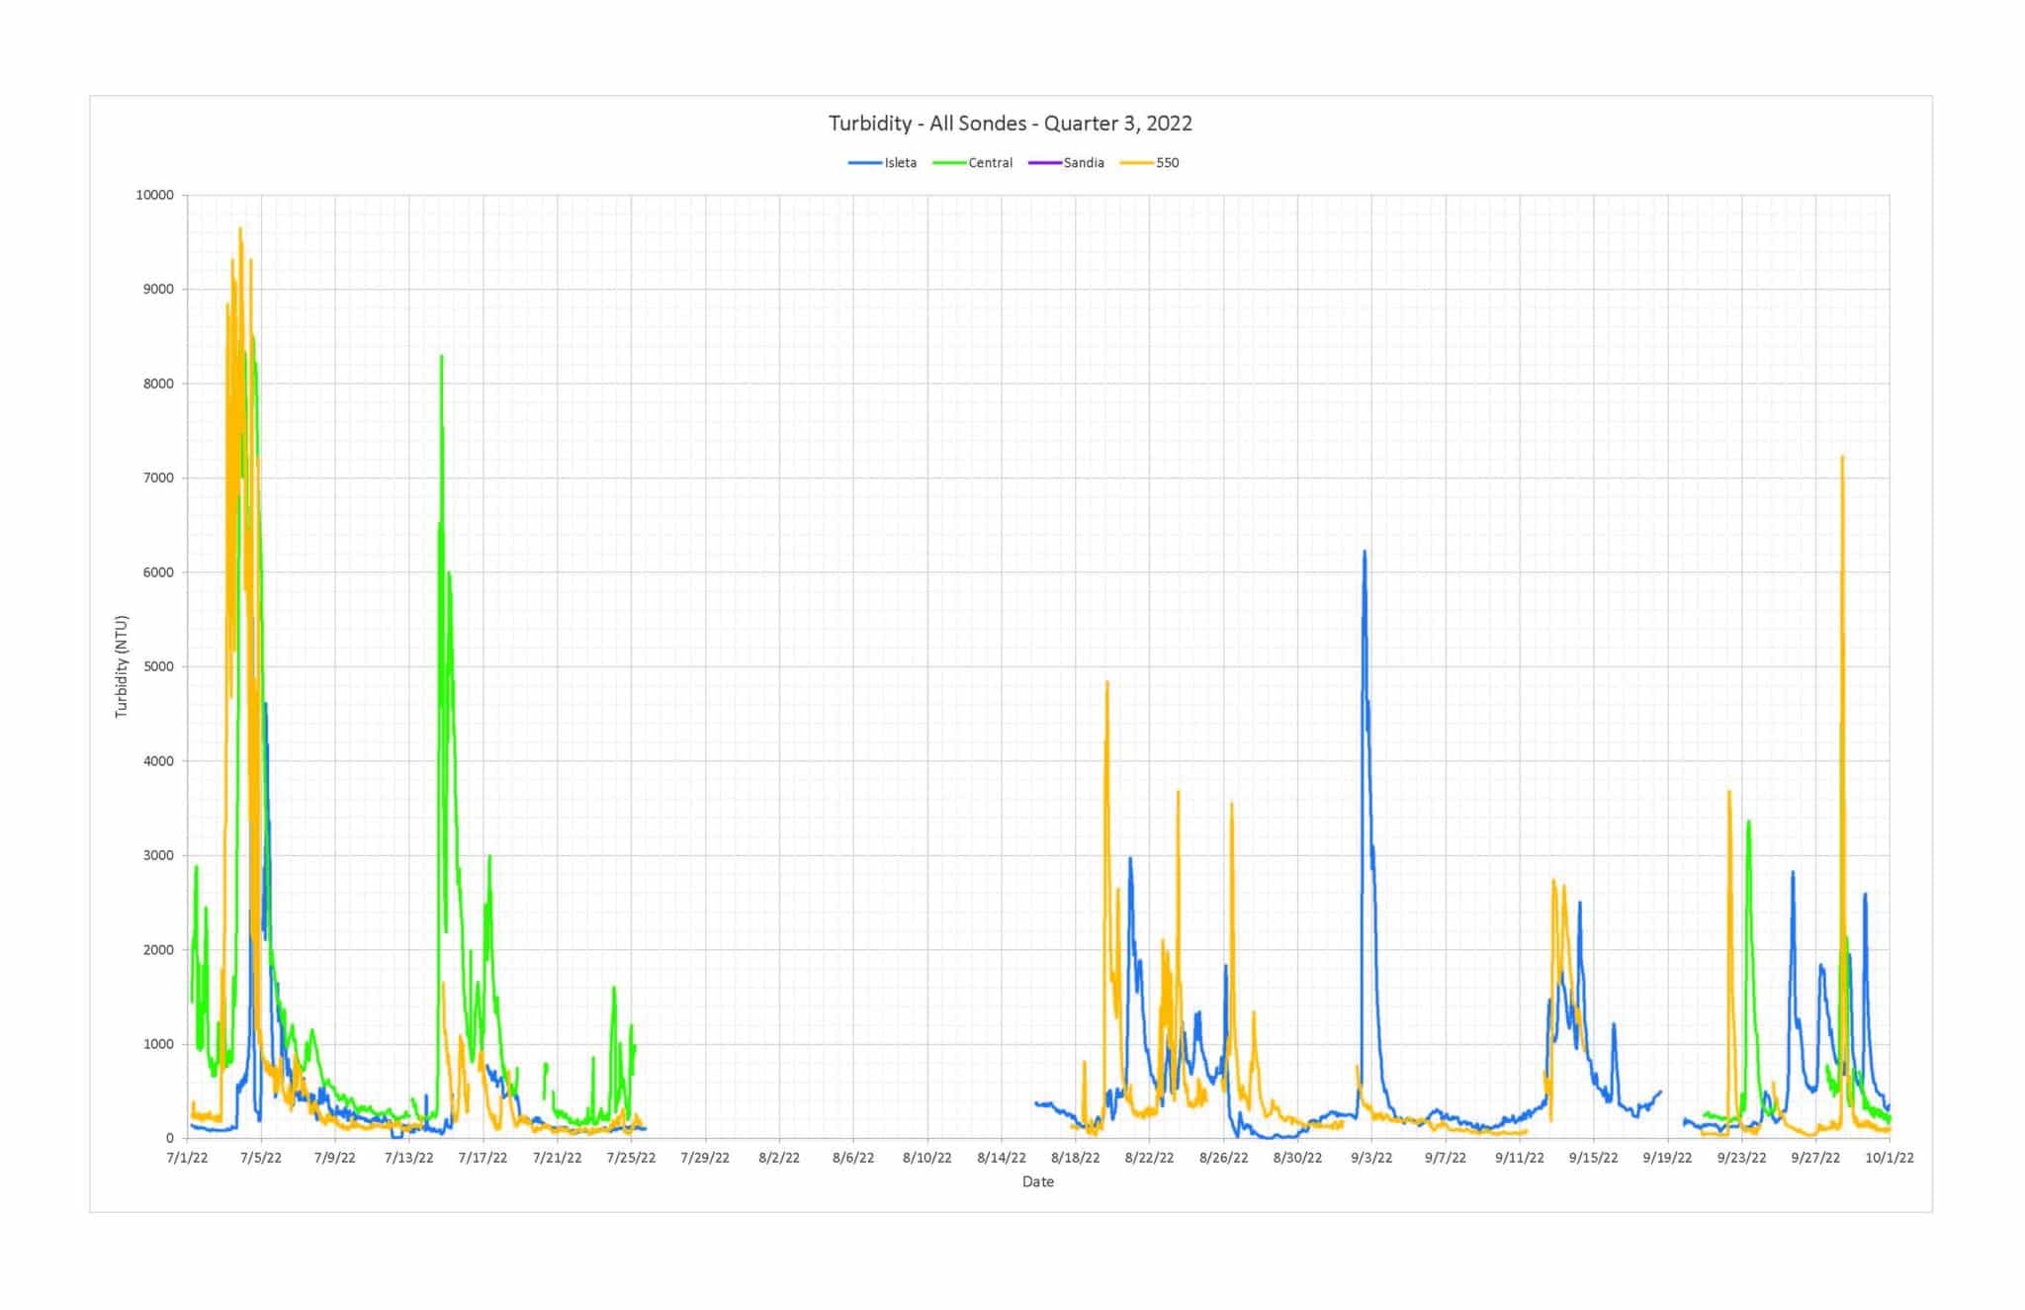Select the 8/10/22 date tick label
The height and width of the screenshot is (1310, 2025).
point(927,1158)
